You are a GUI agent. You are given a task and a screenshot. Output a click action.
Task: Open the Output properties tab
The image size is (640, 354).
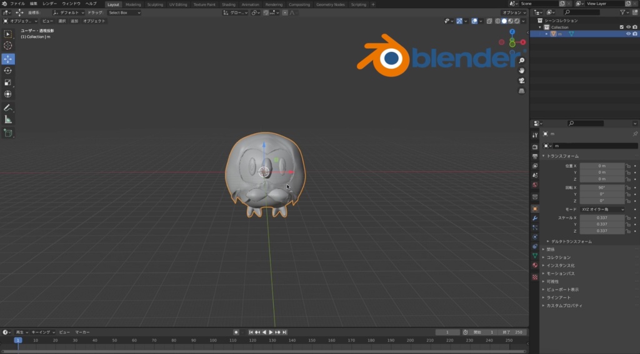[x=535, y=156]
